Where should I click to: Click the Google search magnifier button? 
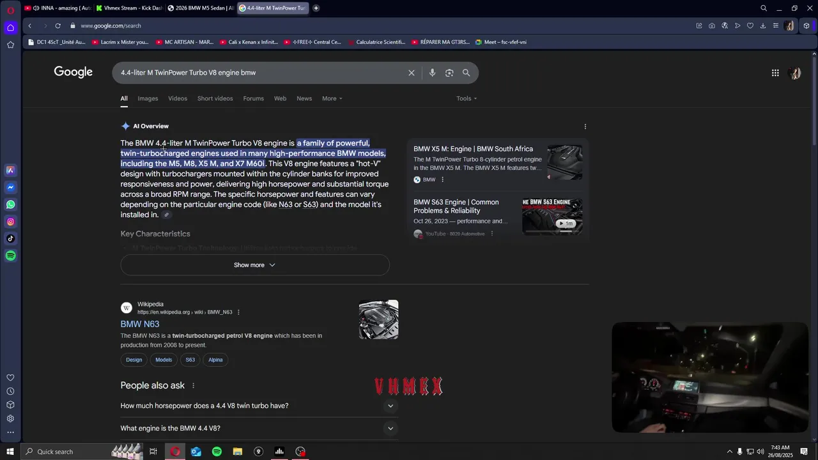[x=466, y=73]
